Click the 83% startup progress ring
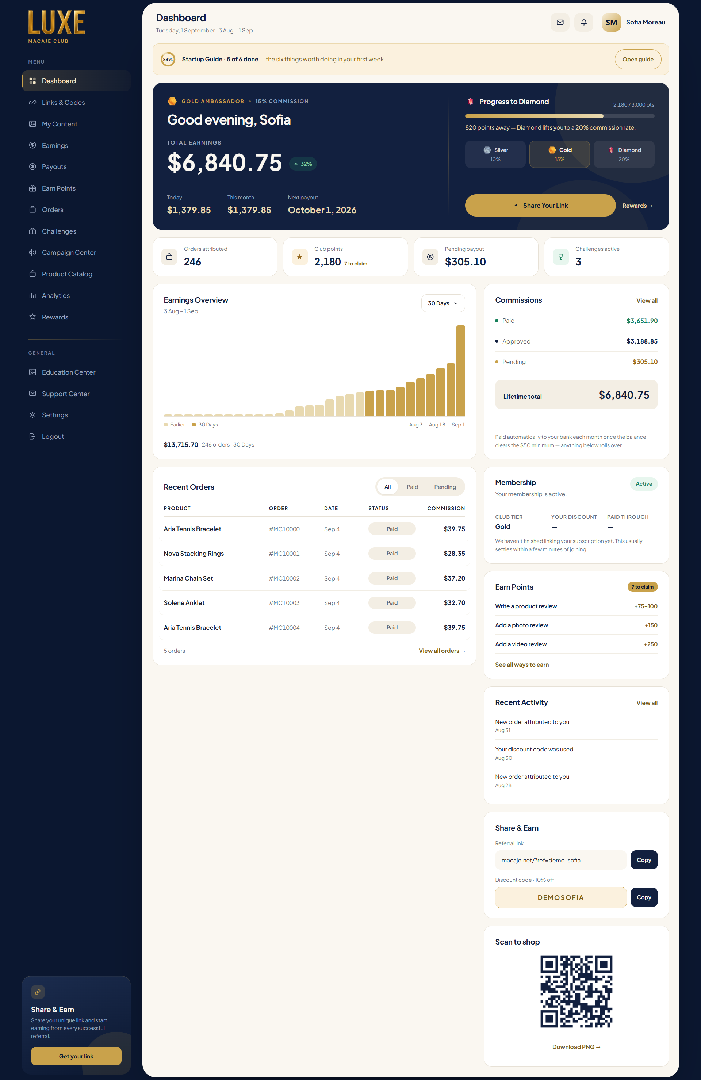Screen dimensions: 701x1080 168,60
